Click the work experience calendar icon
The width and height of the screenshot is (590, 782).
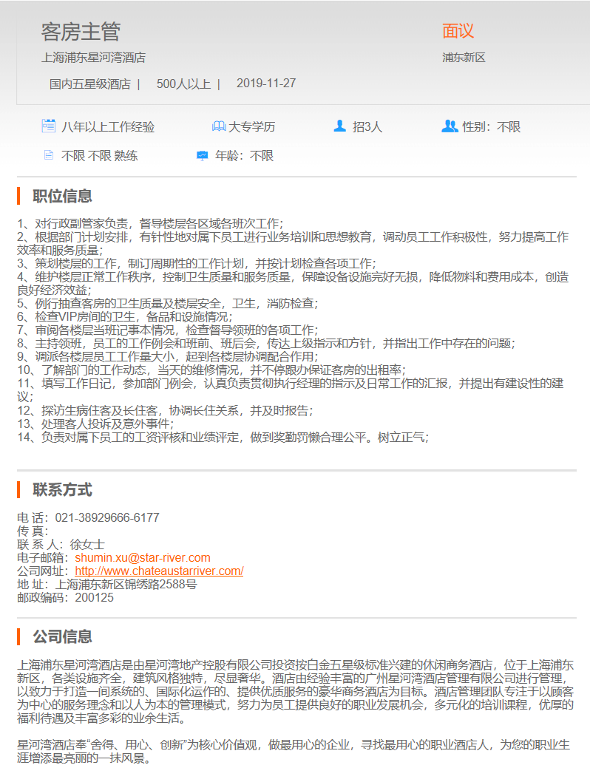pyautogui.click(x=48, y=126)
